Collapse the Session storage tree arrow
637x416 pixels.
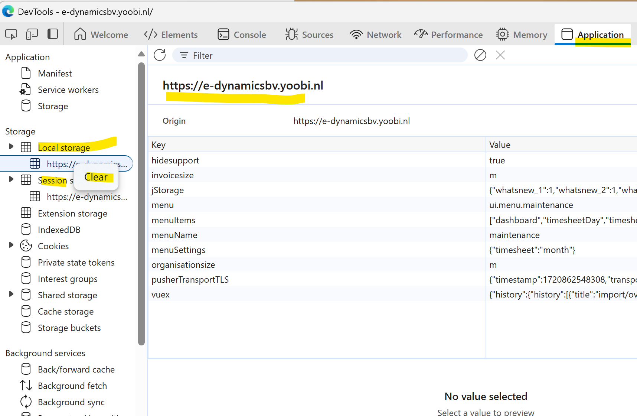[11, 179]
